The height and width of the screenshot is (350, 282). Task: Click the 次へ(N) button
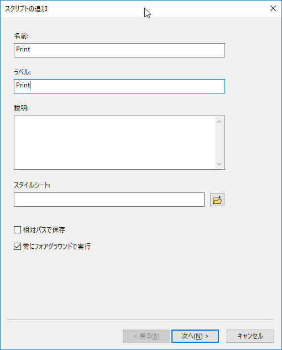[195, 336]
